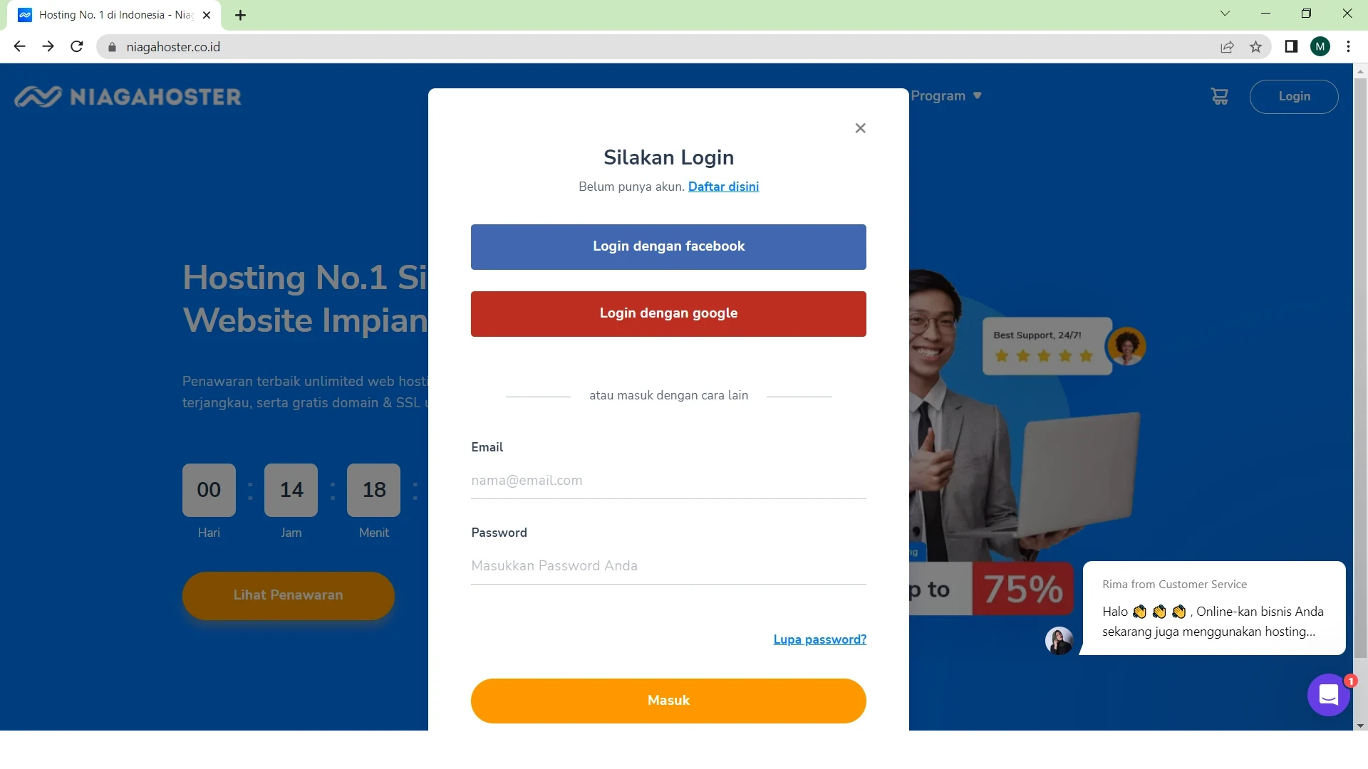Click Login dengan google button
1368x769 pixels.
[668, 314]
